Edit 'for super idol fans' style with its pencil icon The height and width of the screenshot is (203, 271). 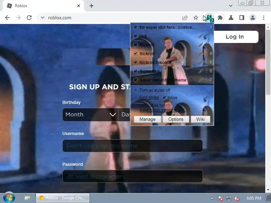201,27
